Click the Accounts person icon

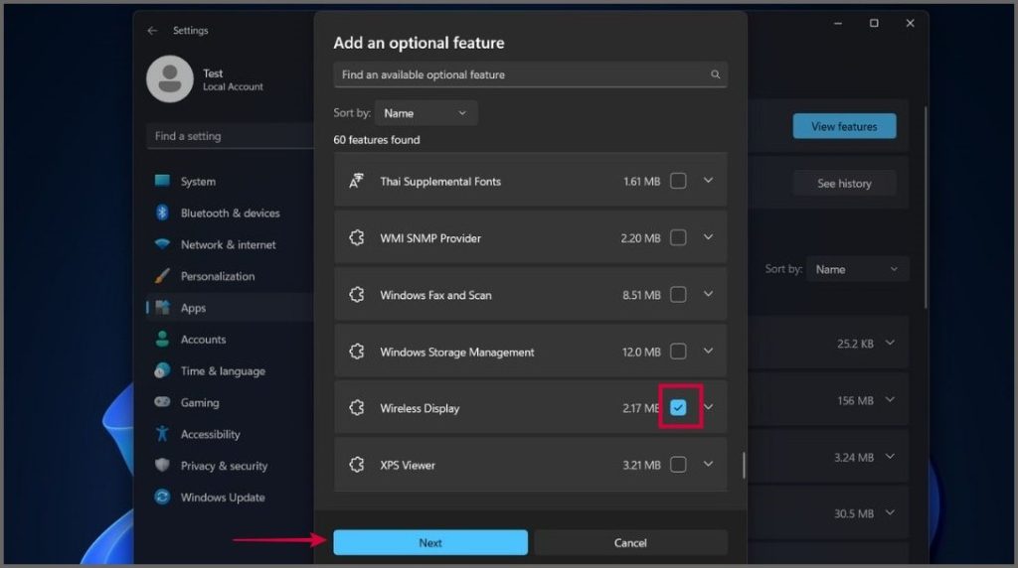pos(162,340)
